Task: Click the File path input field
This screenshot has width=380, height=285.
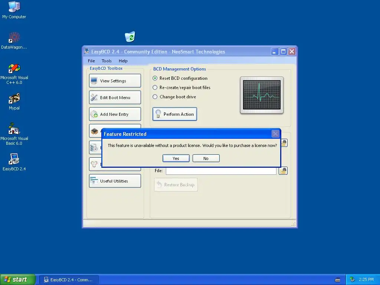Action: pyautogui.click(x=221, y=171)
